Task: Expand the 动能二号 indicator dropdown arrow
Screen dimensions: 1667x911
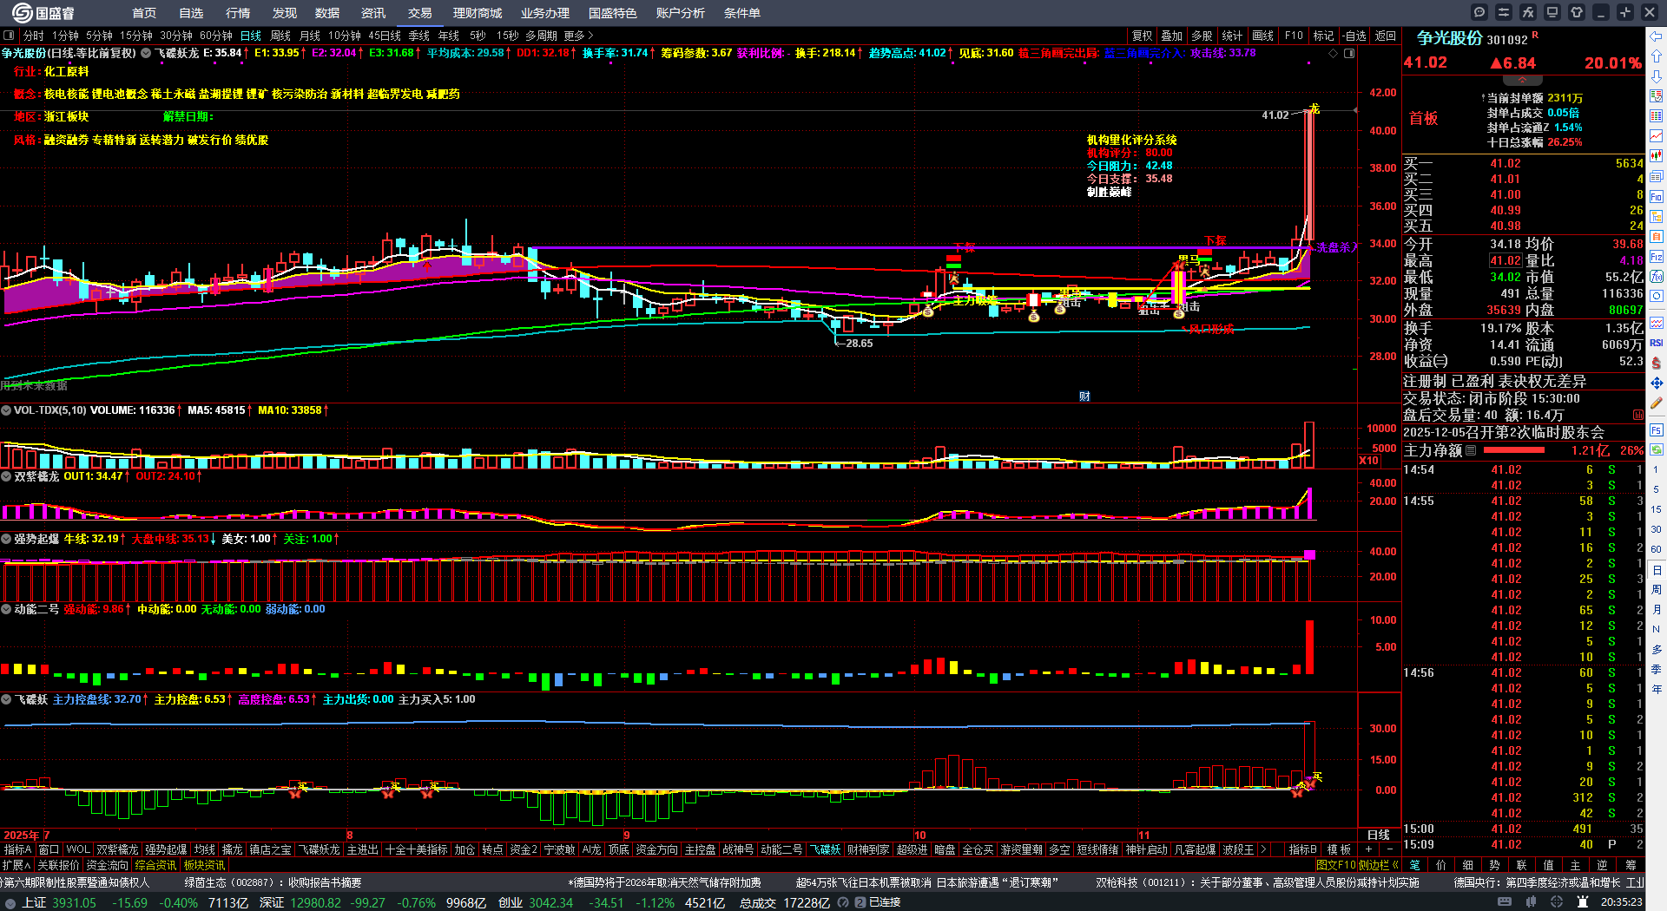Action: [x=6, y=609]
